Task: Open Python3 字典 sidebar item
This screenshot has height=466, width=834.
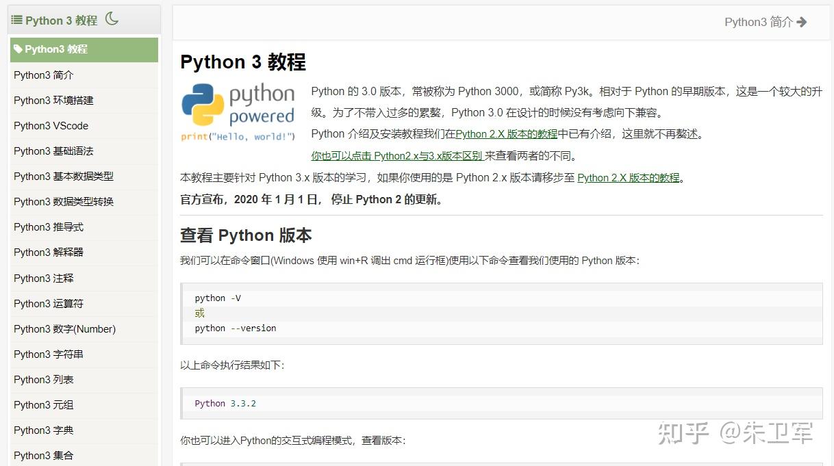Action: point(44,430)
